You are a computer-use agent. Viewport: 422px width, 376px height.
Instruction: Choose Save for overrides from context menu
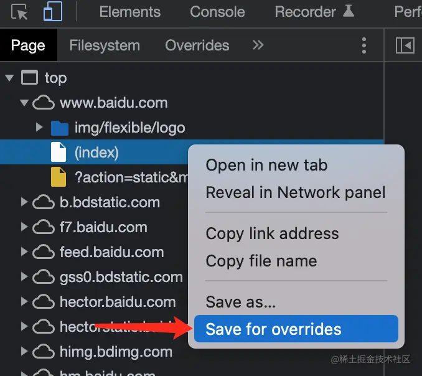tap(273, 329)
